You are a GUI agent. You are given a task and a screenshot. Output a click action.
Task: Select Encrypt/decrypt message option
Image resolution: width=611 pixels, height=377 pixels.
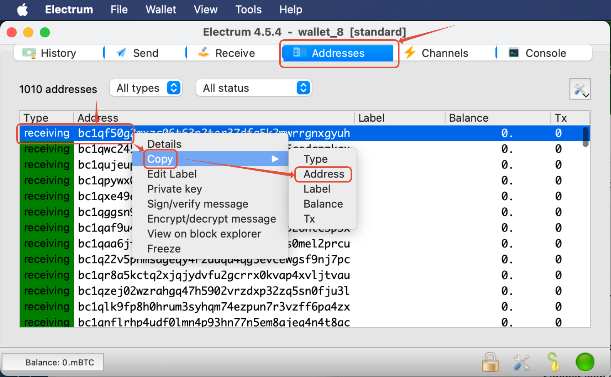click(x=210, y=219)
